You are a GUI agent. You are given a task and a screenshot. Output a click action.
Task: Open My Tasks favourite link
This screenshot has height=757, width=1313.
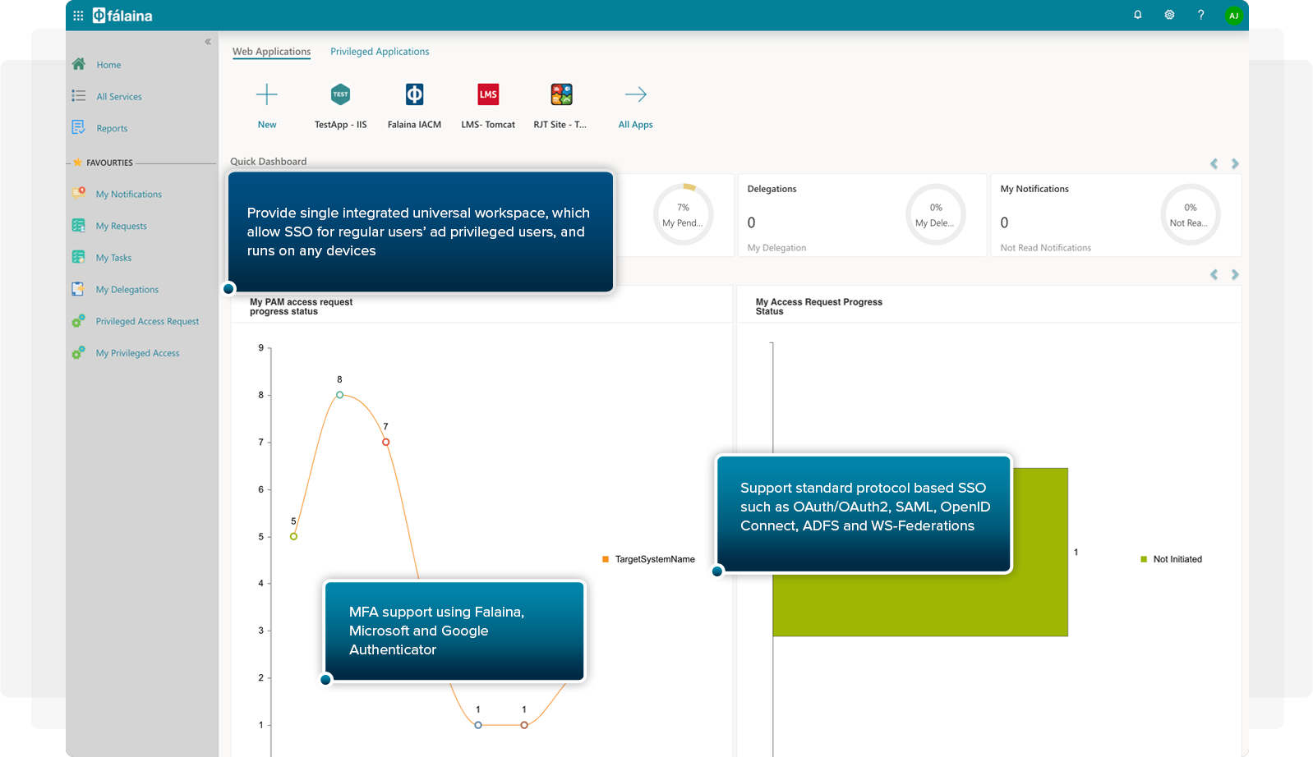[113, 258]
